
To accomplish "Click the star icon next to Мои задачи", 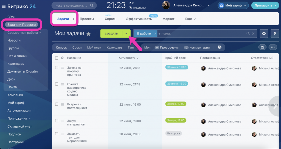I will click(88, 34).
